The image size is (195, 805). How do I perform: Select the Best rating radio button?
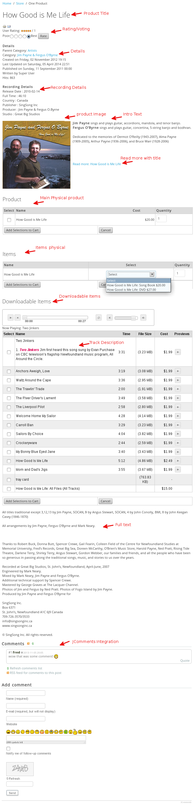(x=29, y=37)
